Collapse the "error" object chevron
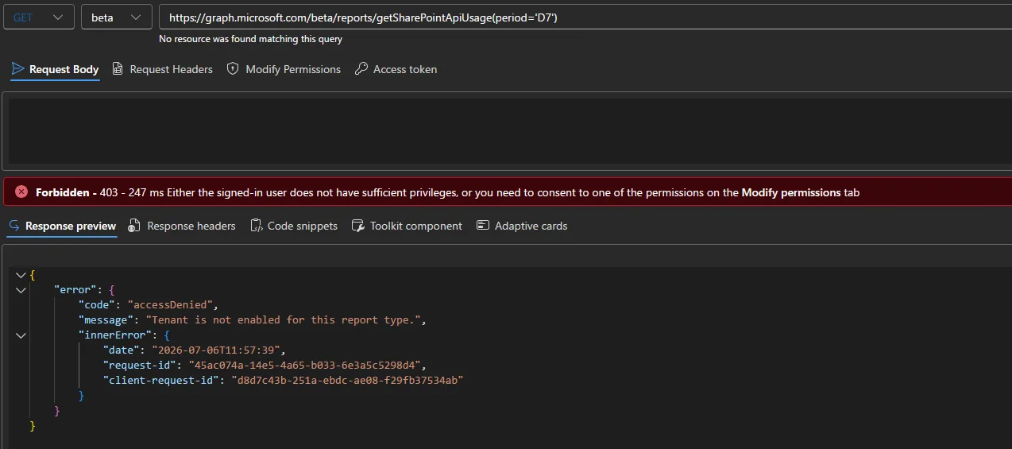The image size is (1012, 449). pos(21,290)
